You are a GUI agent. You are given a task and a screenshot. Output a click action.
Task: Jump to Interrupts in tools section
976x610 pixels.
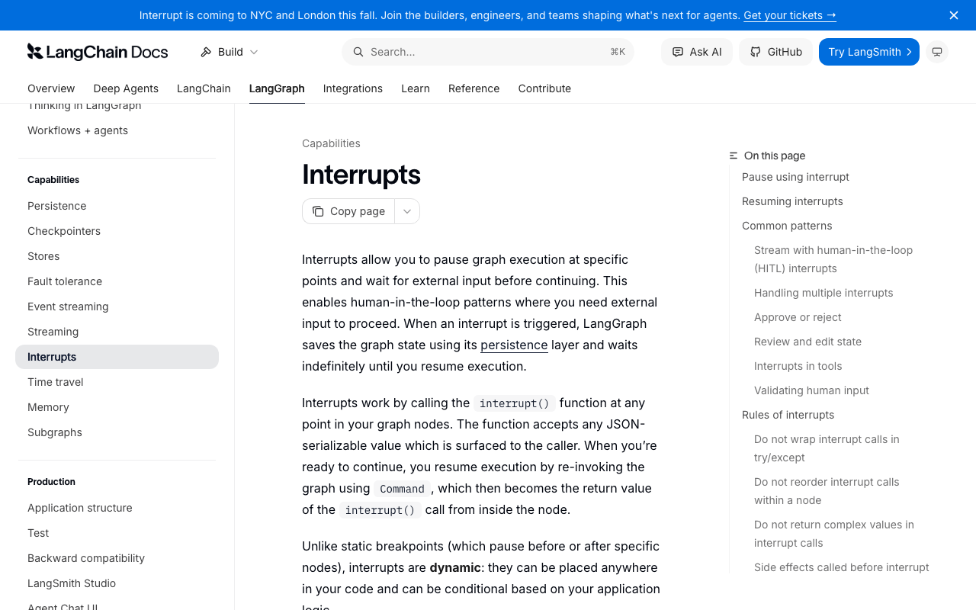click(798, 366)
